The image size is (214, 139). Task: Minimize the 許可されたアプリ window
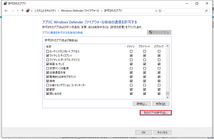point(187,3)
